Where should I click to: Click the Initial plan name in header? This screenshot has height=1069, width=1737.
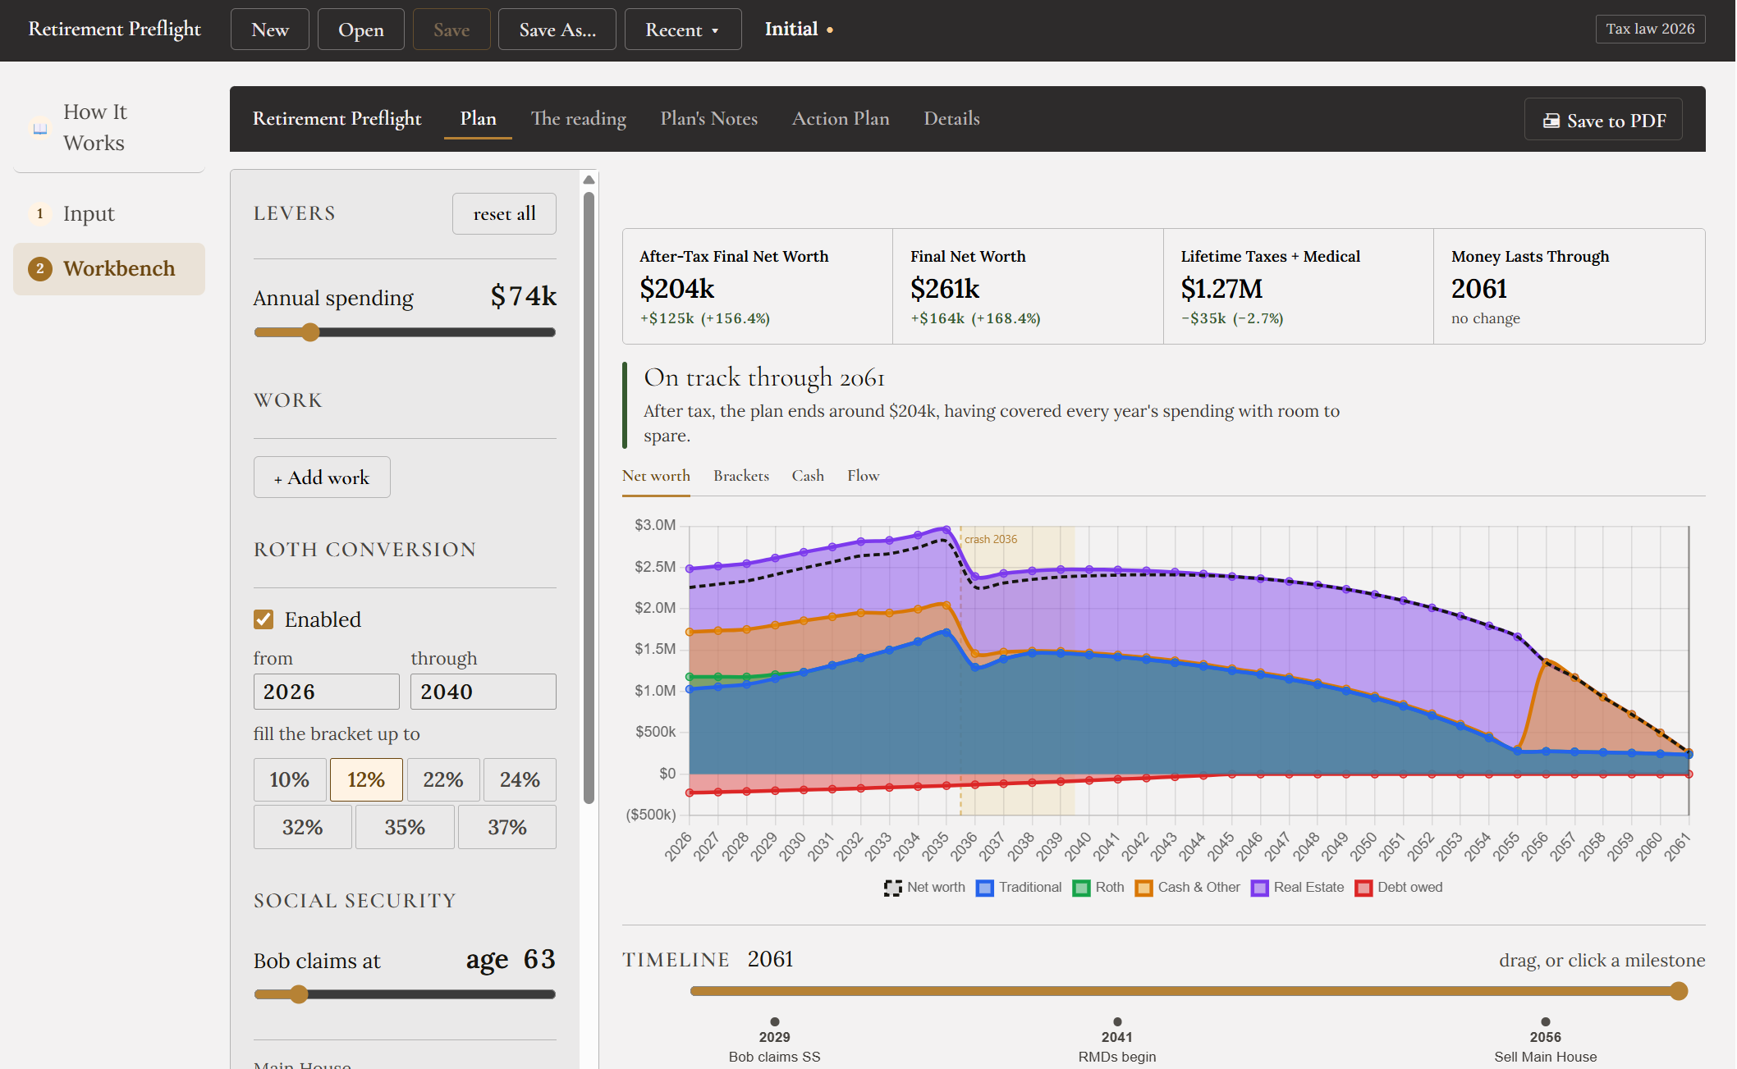791,29
